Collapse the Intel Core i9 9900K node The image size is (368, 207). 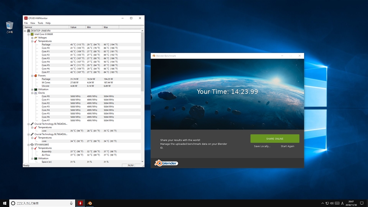click(x=29, y=34)
